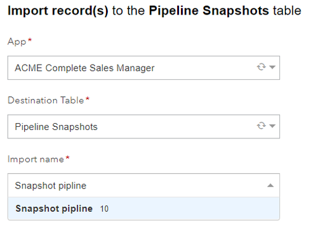The width and height of the screenshot is (311, 229).
Task: Click the Destination Table label
Action: [46, 100]
